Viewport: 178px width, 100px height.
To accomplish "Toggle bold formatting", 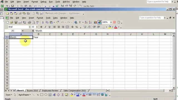I will tap(41, 27).
